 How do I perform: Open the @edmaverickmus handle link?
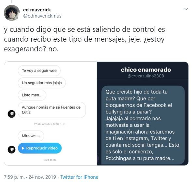coord(42,16)
